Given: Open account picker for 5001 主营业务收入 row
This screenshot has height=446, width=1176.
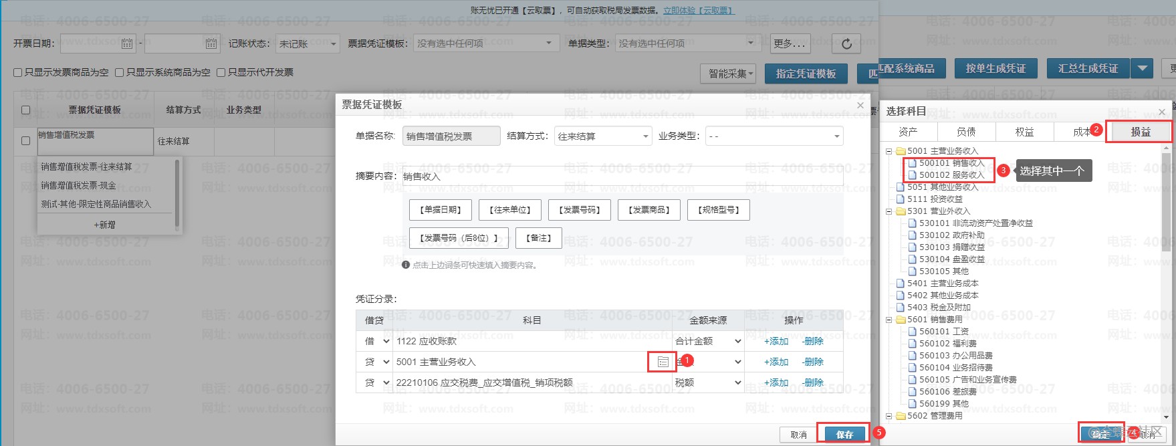Looking at the screenshot, I should pos(663,362).
